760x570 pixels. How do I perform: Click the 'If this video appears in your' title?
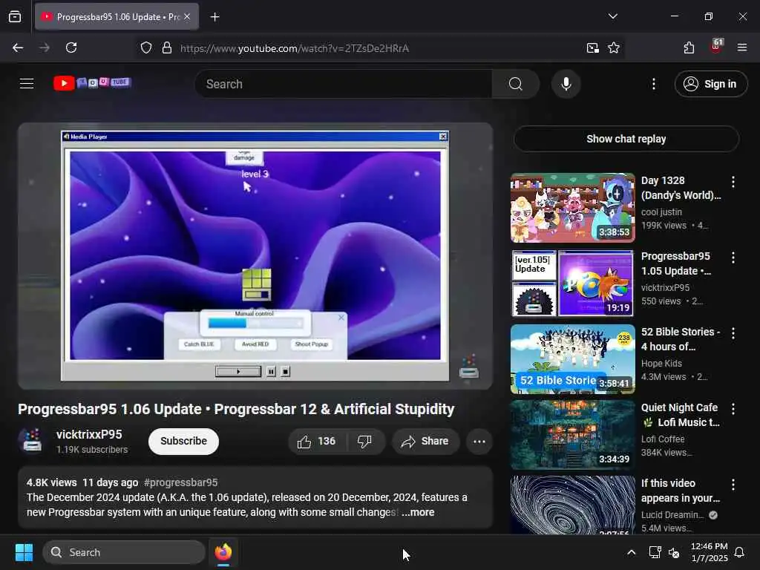tap(681, 491)
